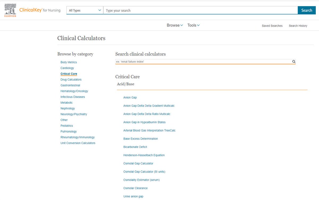
Task: Expand the Browse menu
Action: point(174,25)
